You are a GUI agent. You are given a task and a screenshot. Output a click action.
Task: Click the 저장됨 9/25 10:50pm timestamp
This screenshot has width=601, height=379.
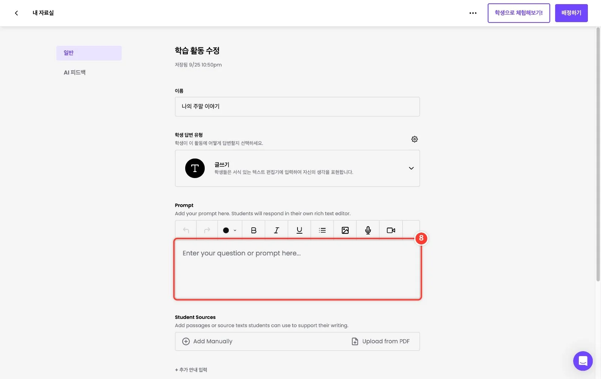coord(198,65)
